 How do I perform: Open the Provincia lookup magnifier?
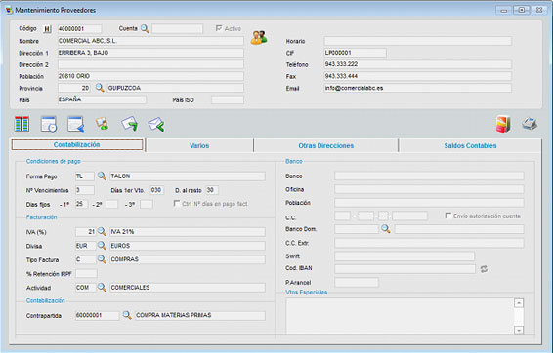(100, 88)
